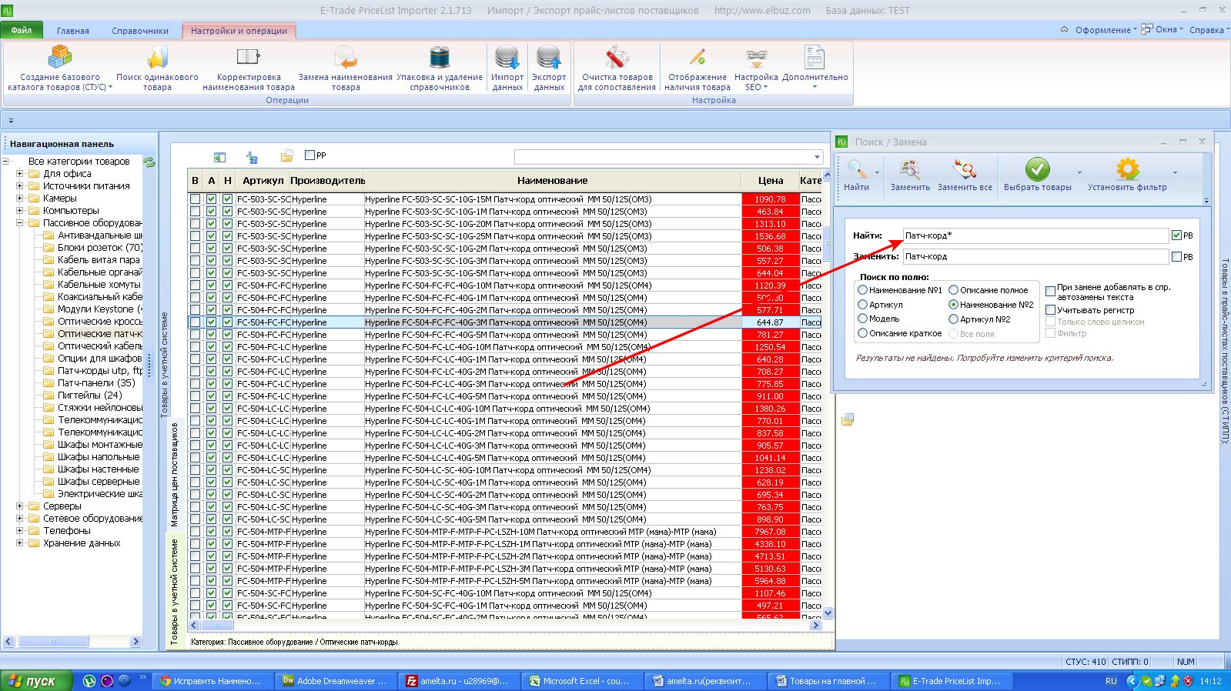Click the folder icon in table toolbar
Screen dimensions: 1231x691
pos(286,157)
